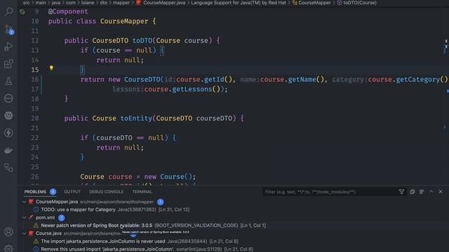Open the Testing flask view
The image size is (449, 252).
pyautogui.click(x=8, y=81)
